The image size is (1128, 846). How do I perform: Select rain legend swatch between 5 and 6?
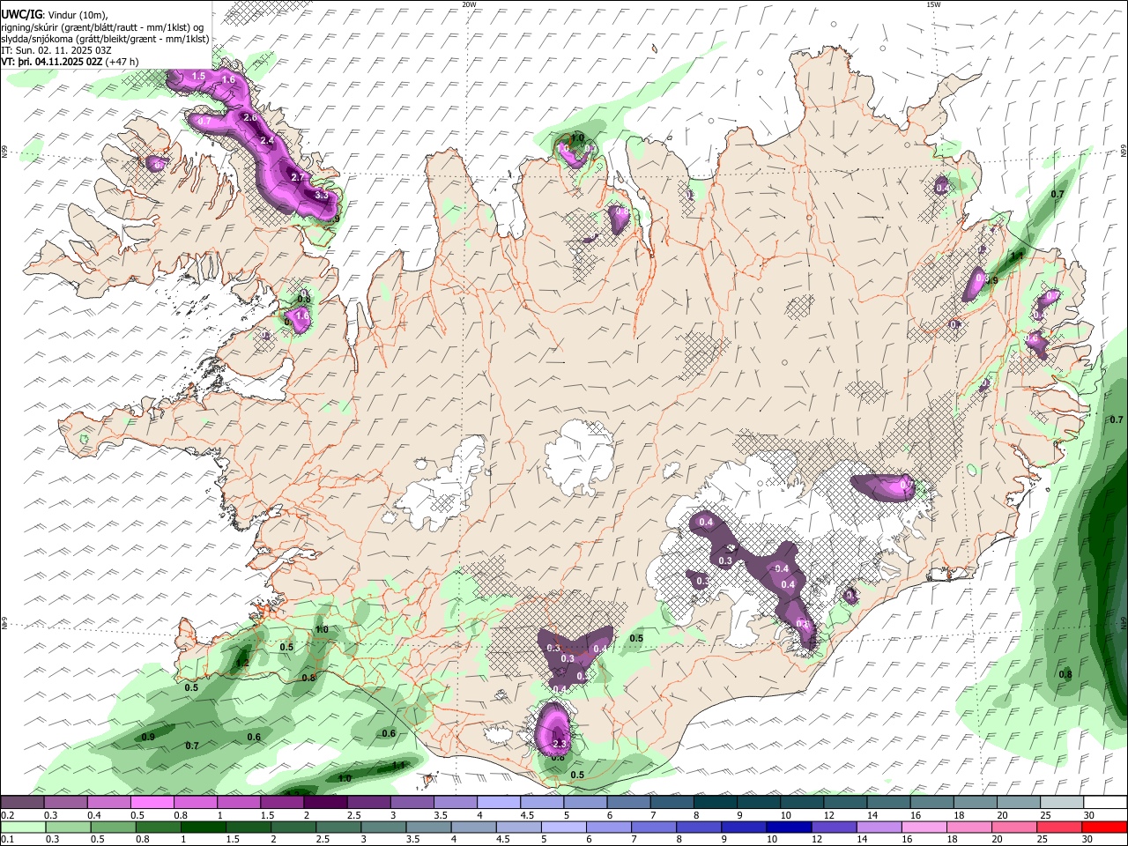point(565,827)
